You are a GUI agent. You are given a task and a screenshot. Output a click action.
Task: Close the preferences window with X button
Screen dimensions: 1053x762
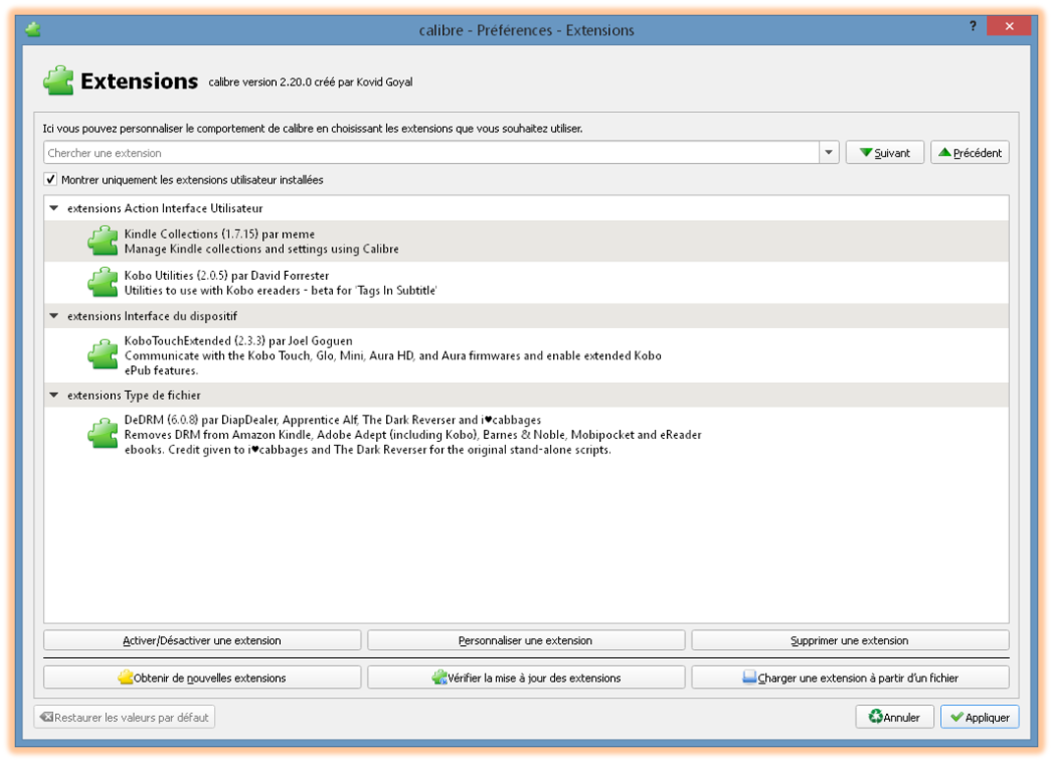tap(1009, 27)
